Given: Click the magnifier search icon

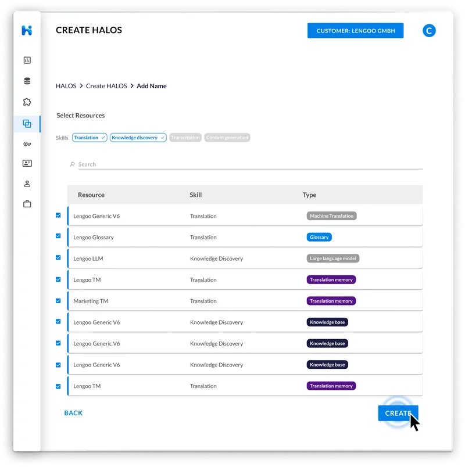Looking at the screenshot, I should click(x=72, y=164).
